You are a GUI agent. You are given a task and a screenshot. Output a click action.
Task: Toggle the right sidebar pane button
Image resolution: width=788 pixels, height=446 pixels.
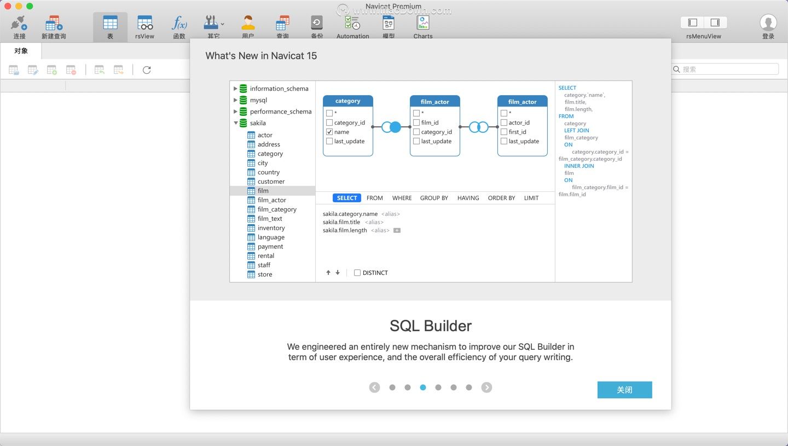(715, 22)
